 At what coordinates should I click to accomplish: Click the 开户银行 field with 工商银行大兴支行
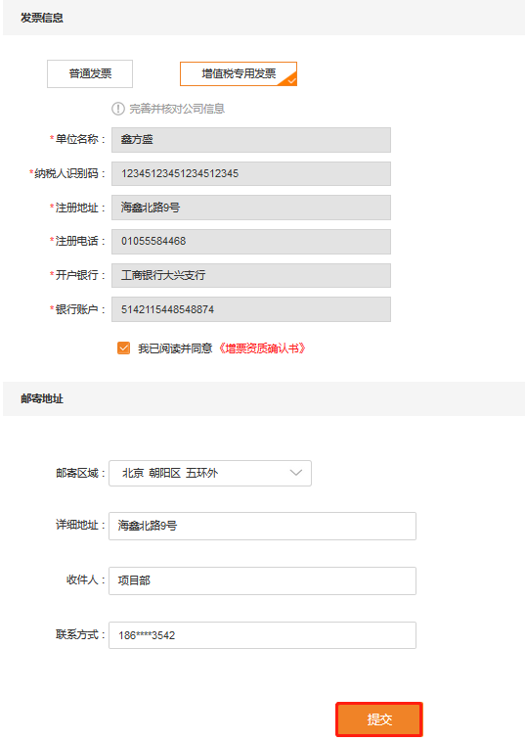pos(251,275)
